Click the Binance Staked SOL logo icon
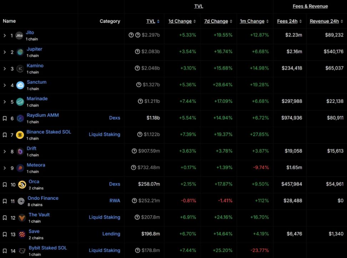 point(20,135)
